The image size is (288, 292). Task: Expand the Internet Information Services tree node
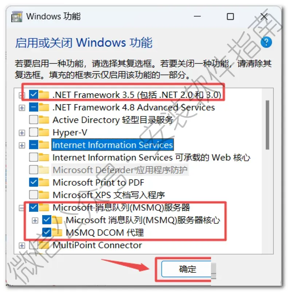[x=22, y=145]
